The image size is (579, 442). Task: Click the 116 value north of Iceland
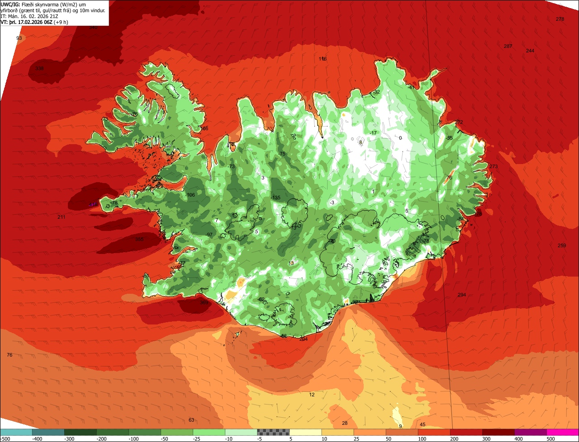tap(323, 59)
